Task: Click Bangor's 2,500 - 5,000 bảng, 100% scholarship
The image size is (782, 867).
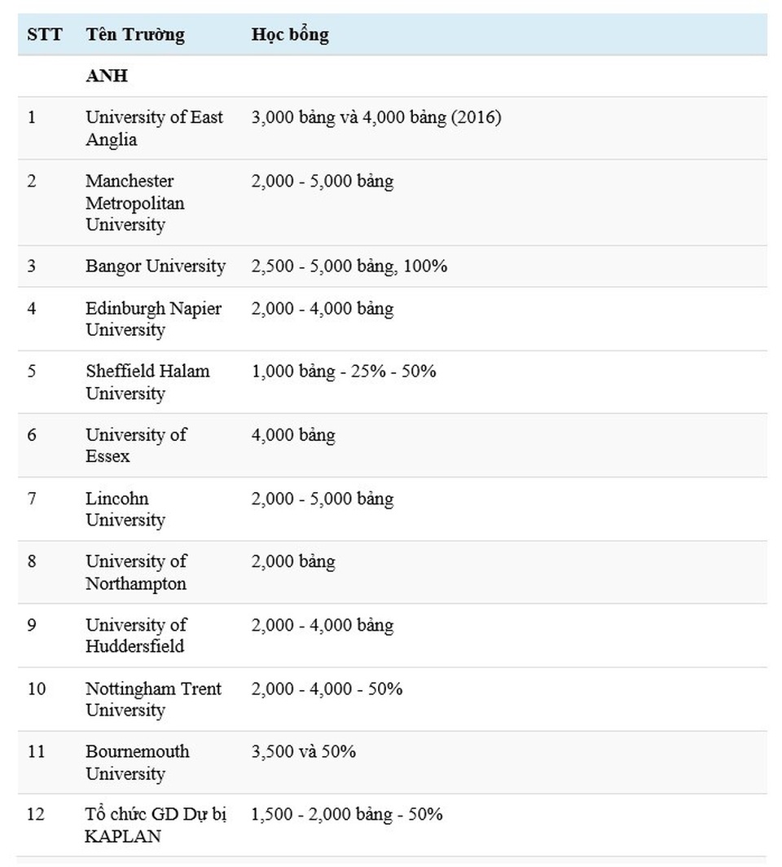Action: pos(349,266)
